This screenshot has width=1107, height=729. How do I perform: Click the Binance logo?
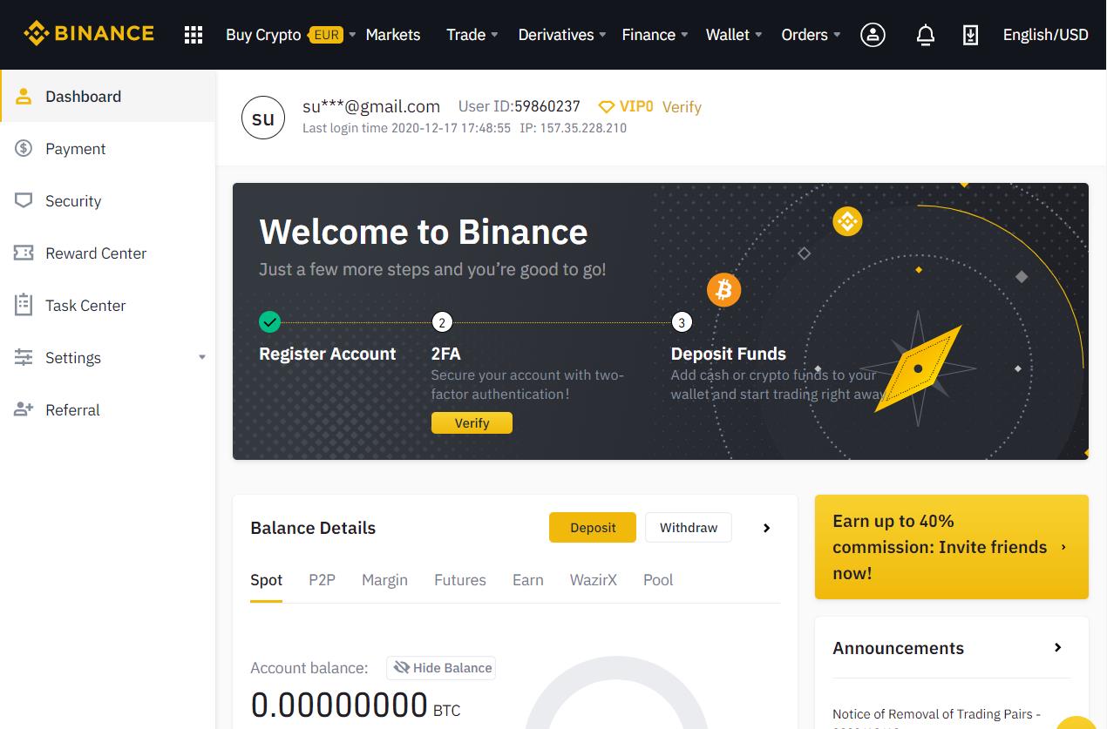click(x=89, y=34)
